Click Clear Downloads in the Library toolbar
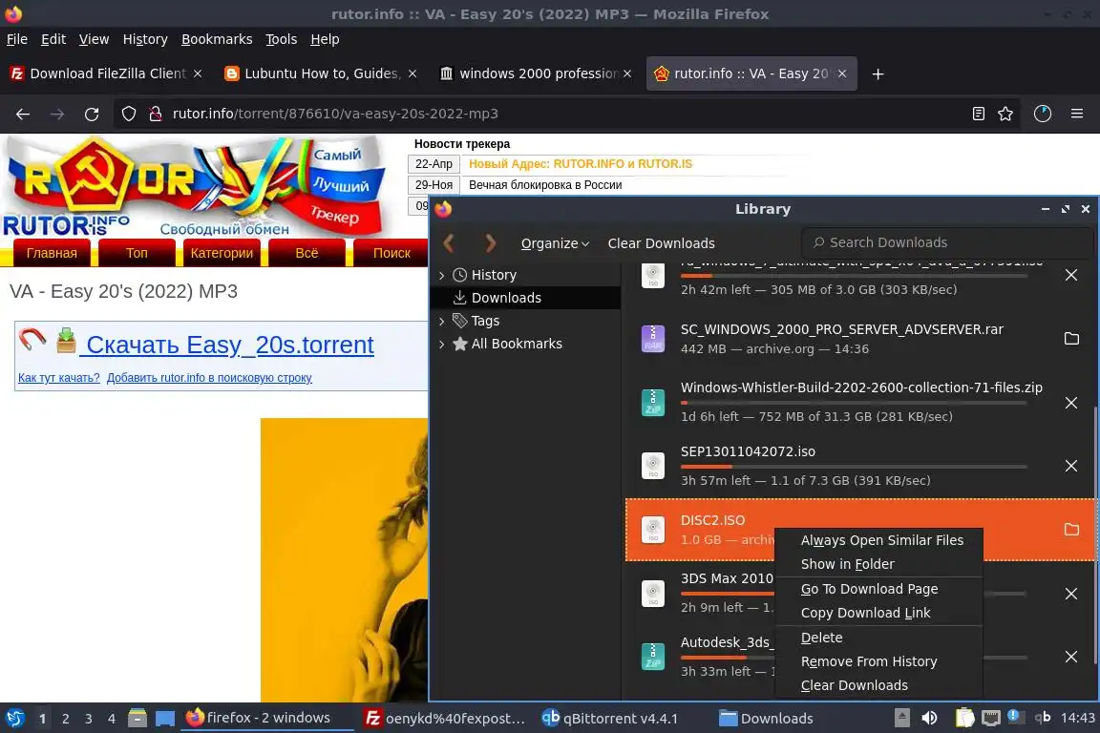Screen dimensions: 1100x733 (x=661, y=243)
